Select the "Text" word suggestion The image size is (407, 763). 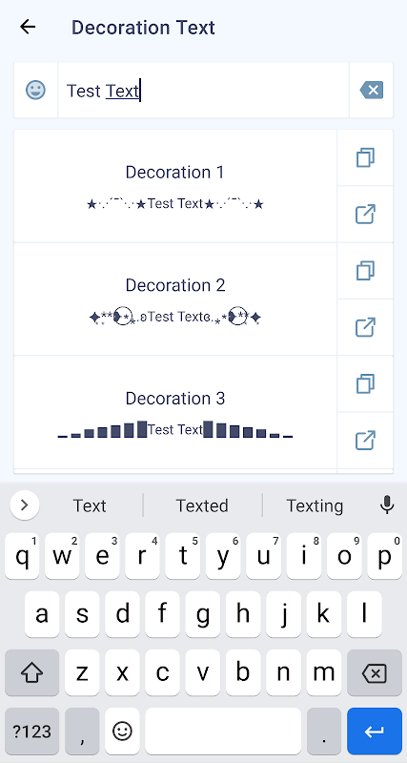pos(90,505)
